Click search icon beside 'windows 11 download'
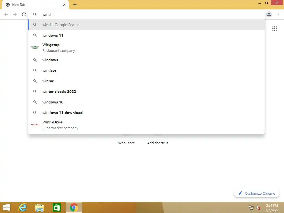The height and width of the screenshot is (213, 284). click(x=35, y=113)
